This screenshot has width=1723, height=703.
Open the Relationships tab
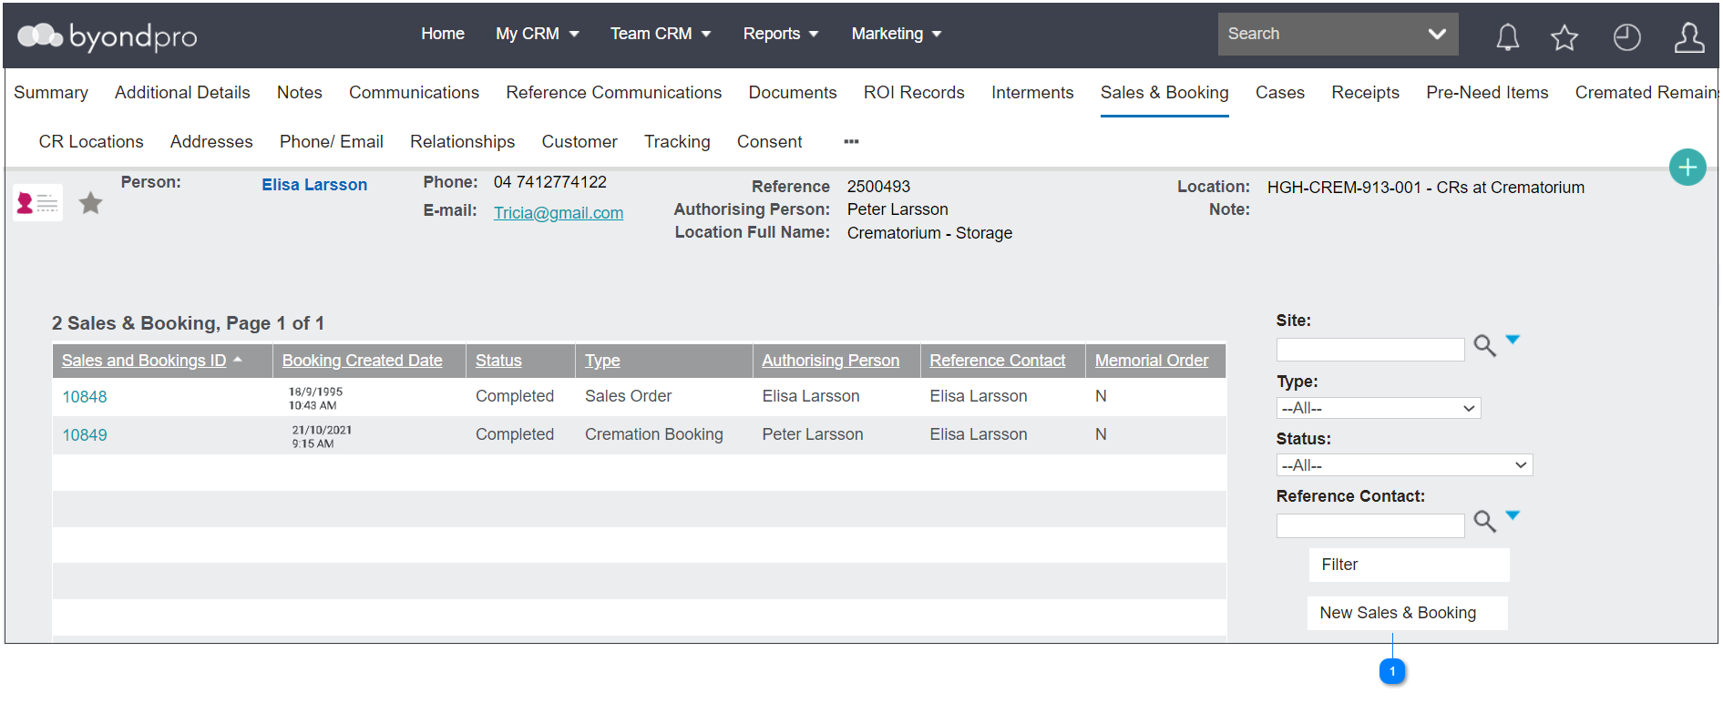point(462,142)
